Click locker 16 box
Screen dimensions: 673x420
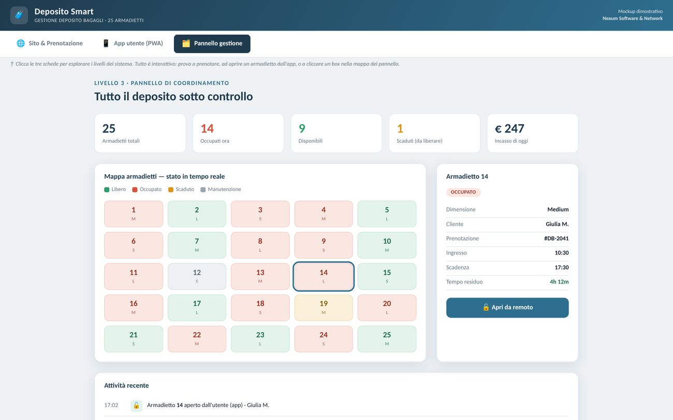click(x=134, y=308)
